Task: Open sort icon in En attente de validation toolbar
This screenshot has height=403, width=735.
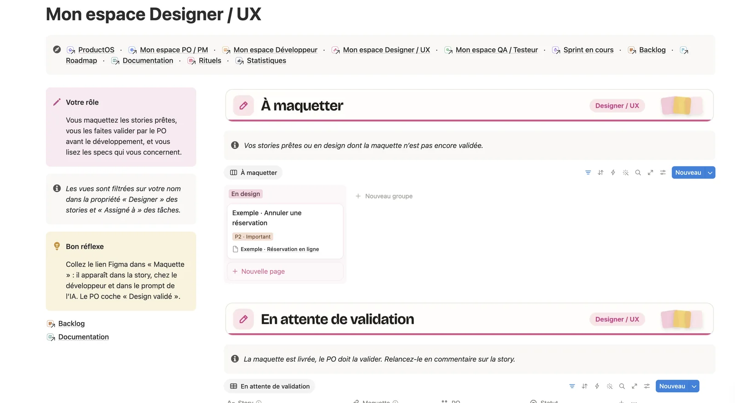Action: click(x=584, y=386)
